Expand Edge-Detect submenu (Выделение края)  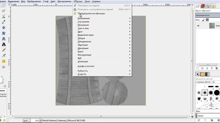[x=102, y=35]
